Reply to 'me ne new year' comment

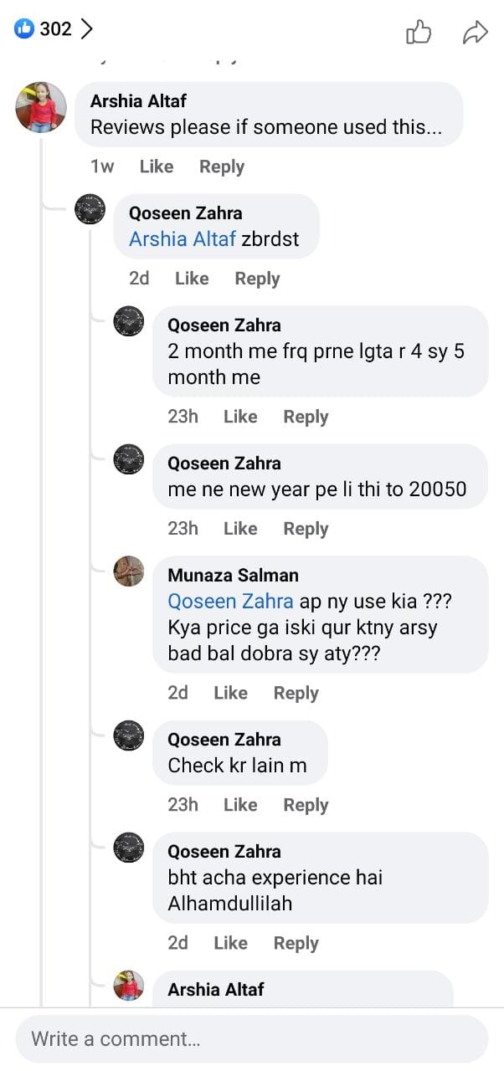pyautogui.click(x=306, y=529)
